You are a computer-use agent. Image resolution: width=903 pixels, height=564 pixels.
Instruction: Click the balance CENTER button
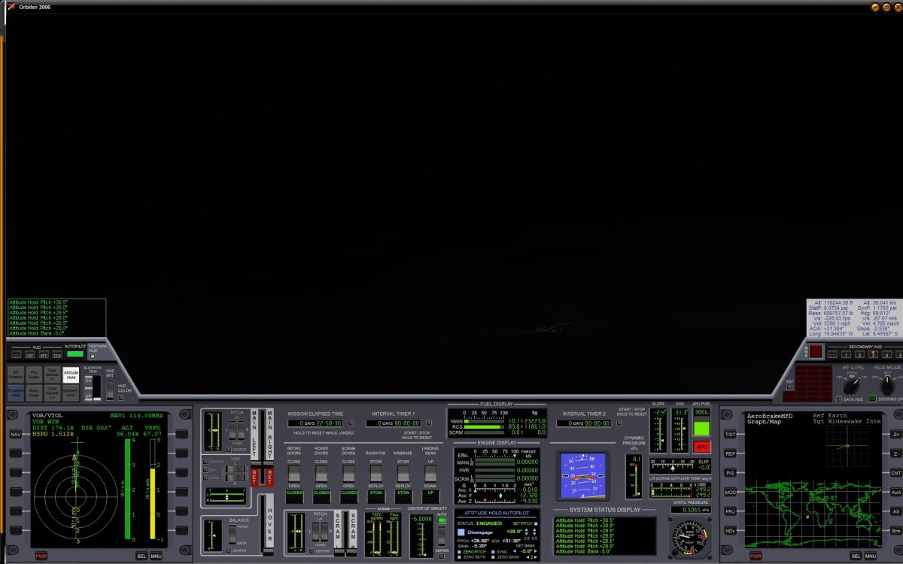pos(229,550)
